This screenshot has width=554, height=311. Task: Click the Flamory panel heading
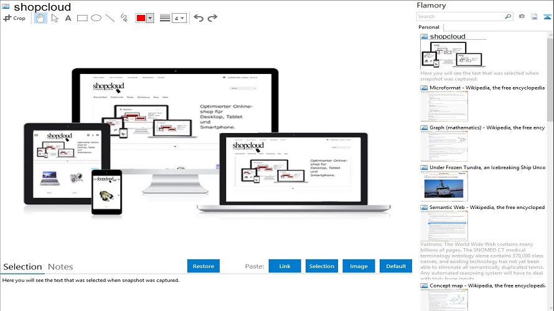click(x=431, y=6)
